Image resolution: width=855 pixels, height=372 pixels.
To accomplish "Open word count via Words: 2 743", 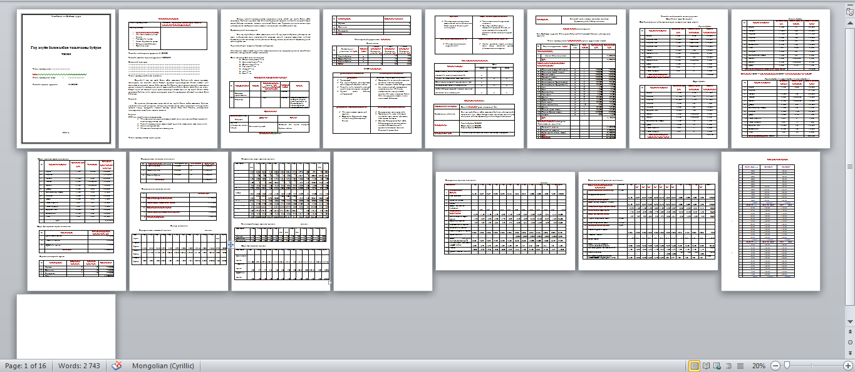I will (x=79, y=366).
